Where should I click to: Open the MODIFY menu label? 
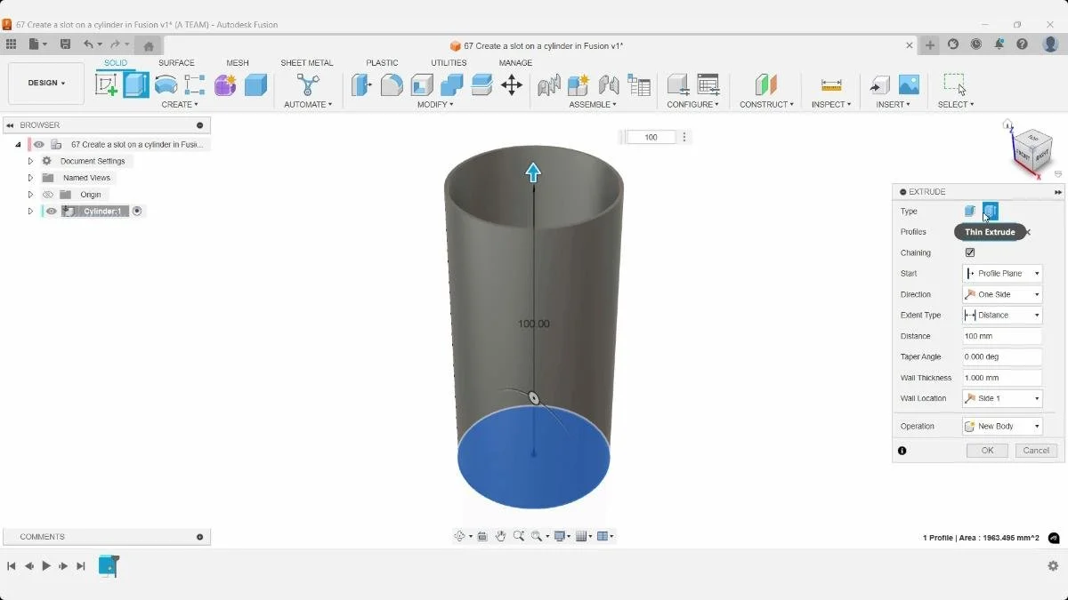pyautogui.click(x=435, y=105)
